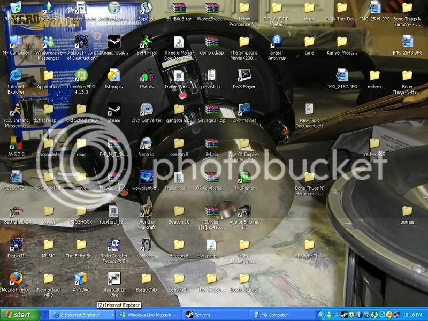Image resolution: width=428 pixels, height=321 pixels.
Task: Select the IMG_2543.JPG image file
Action: (407, 42)
